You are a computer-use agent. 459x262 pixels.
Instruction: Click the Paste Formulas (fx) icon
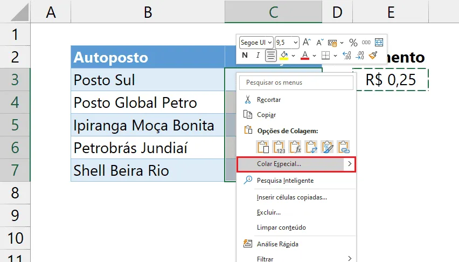pos(295,147)
